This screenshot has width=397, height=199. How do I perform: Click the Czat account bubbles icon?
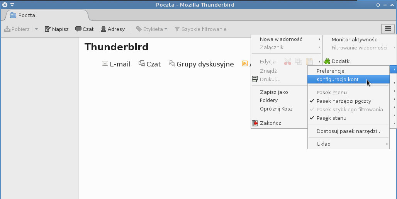click(x=141, y=63)
